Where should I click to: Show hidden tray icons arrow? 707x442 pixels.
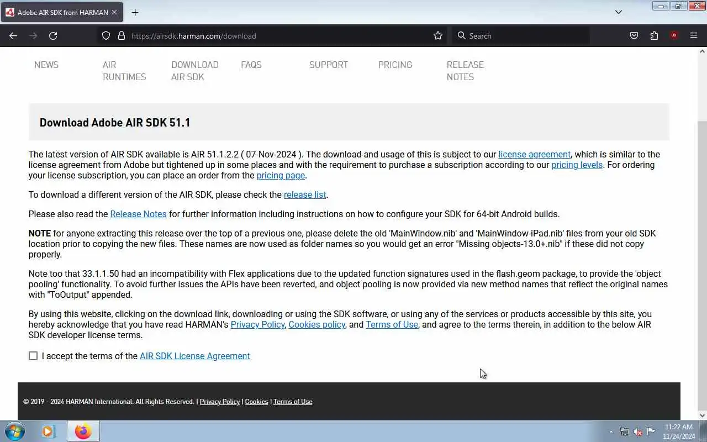[x=611, y=432]
